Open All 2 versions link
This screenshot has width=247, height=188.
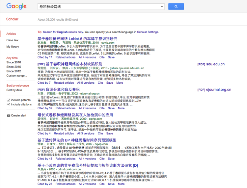pyautogui.click(x=87, y=184)
